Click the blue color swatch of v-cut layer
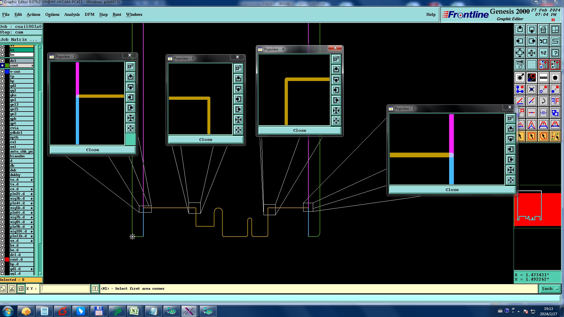 (7, 72)
